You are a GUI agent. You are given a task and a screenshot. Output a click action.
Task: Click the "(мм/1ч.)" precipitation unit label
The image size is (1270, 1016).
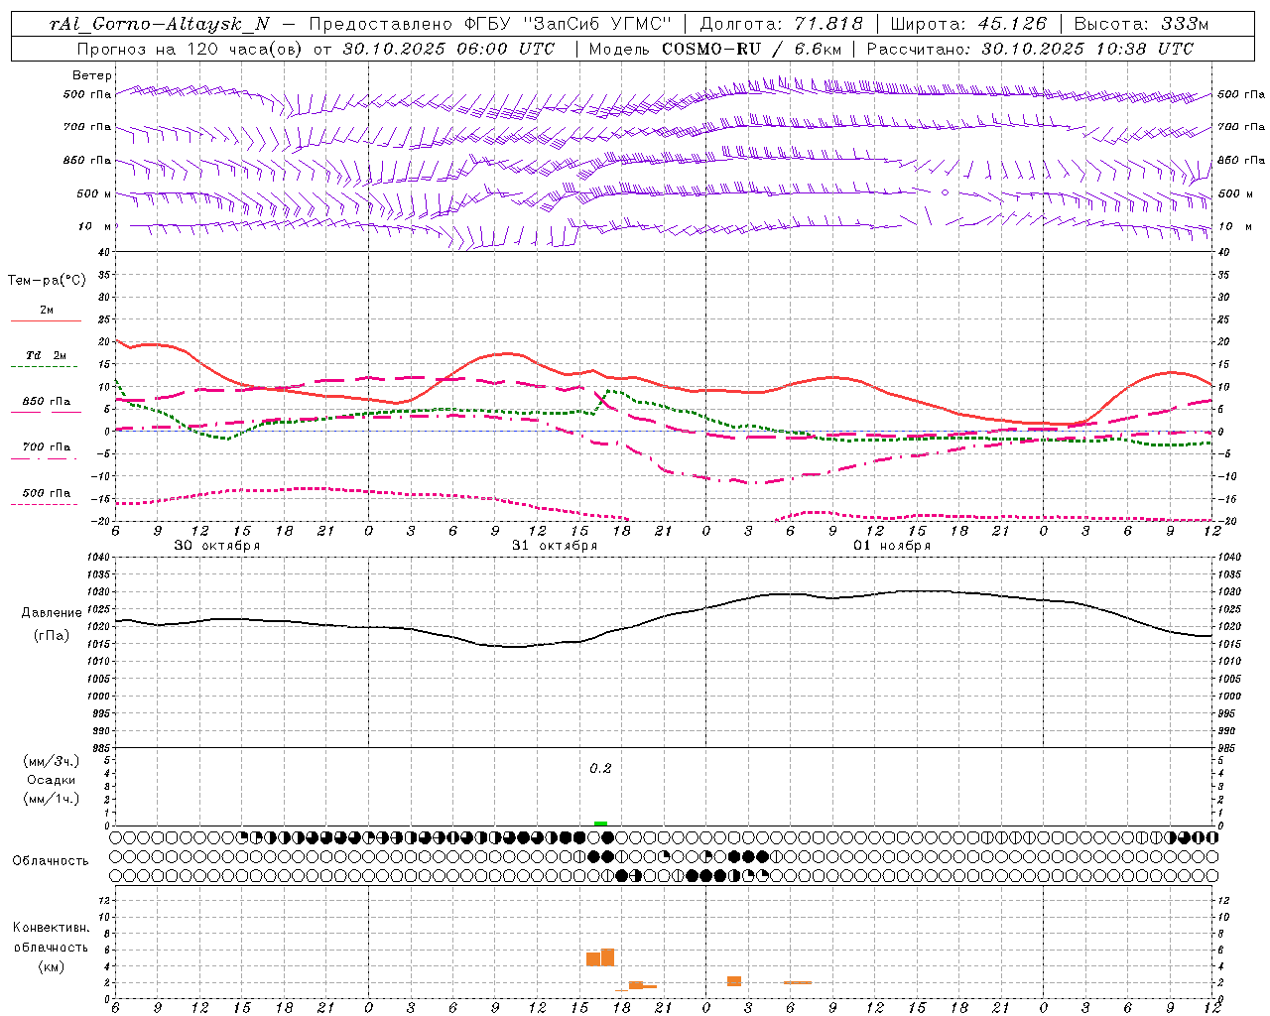click(x=52, y=799)
